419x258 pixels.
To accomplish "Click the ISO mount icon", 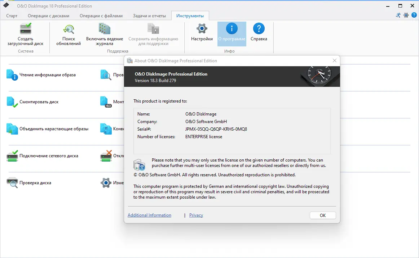I will 104,102.
